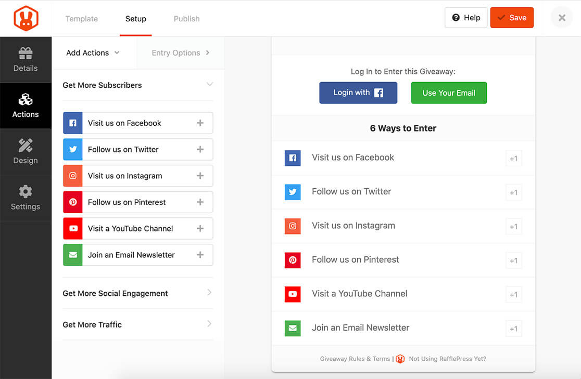The image size is (581, 379).
Task: Add the Follow us on Twitter action
Action: point(200,149)
